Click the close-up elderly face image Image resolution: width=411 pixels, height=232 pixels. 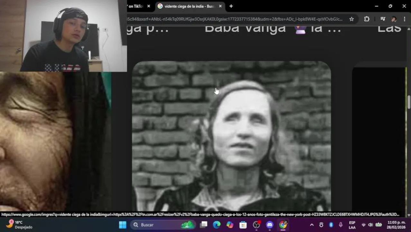tap(55, 142)
